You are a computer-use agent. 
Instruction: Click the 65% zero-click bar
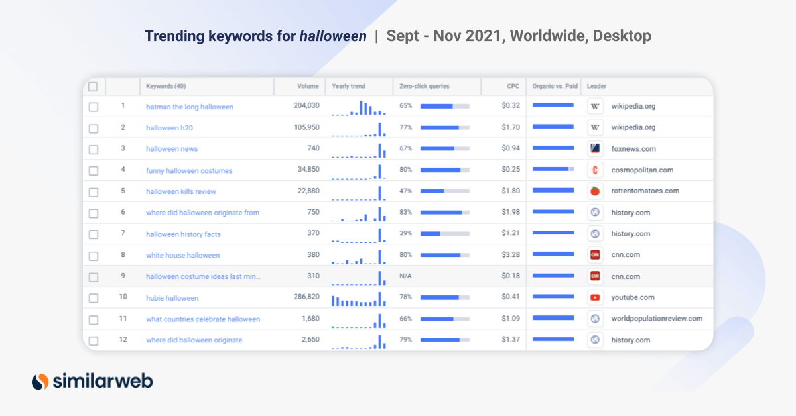(x=445, y=106)
